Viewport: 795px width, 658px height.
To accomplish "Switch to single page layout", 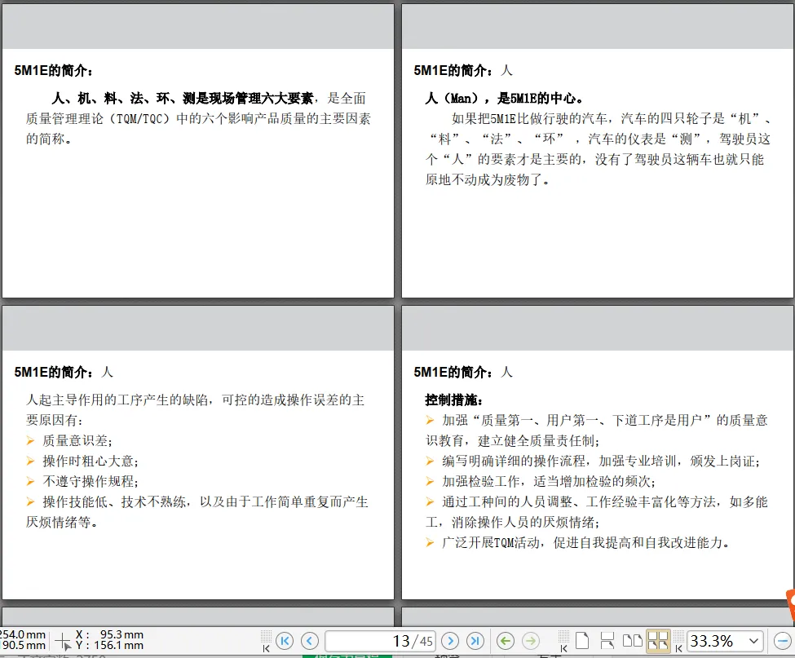I will coord(582,641).
